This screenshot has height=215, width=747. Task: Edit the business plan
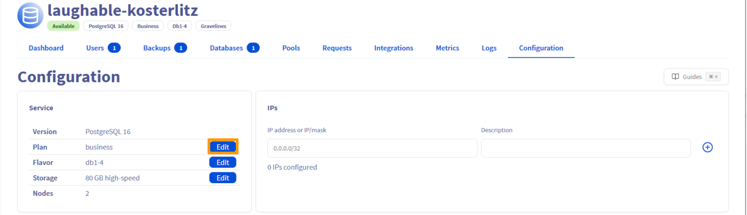point(222,147)
